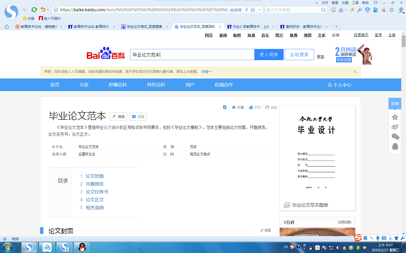Image resolution: width=406 pixels, height=253 pixels.
Task: Open 秒懂百科 in the blue nav bar
Action: click(x=118, y=85)
